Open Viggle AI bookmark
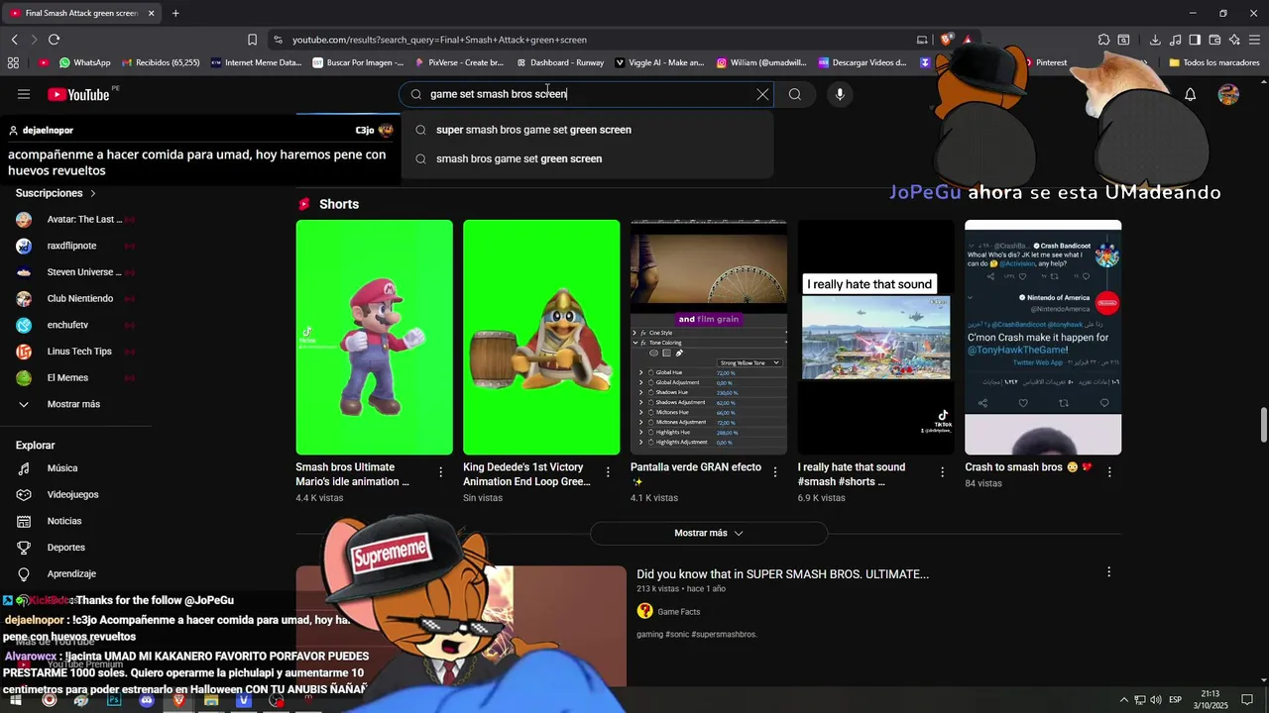The width and height of the screenshot is (1269, 713). click(x=659, y=62)
